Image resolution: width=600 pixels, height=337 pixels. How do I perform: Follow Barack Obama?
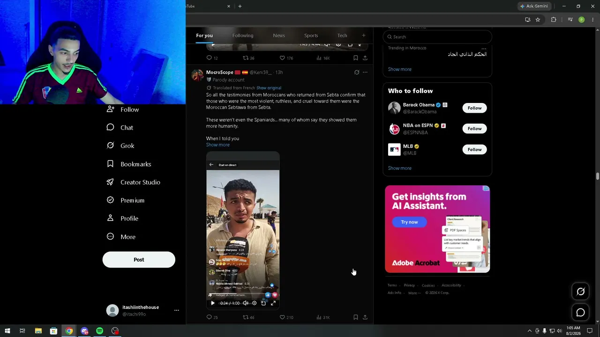click(x=474, y=108)
